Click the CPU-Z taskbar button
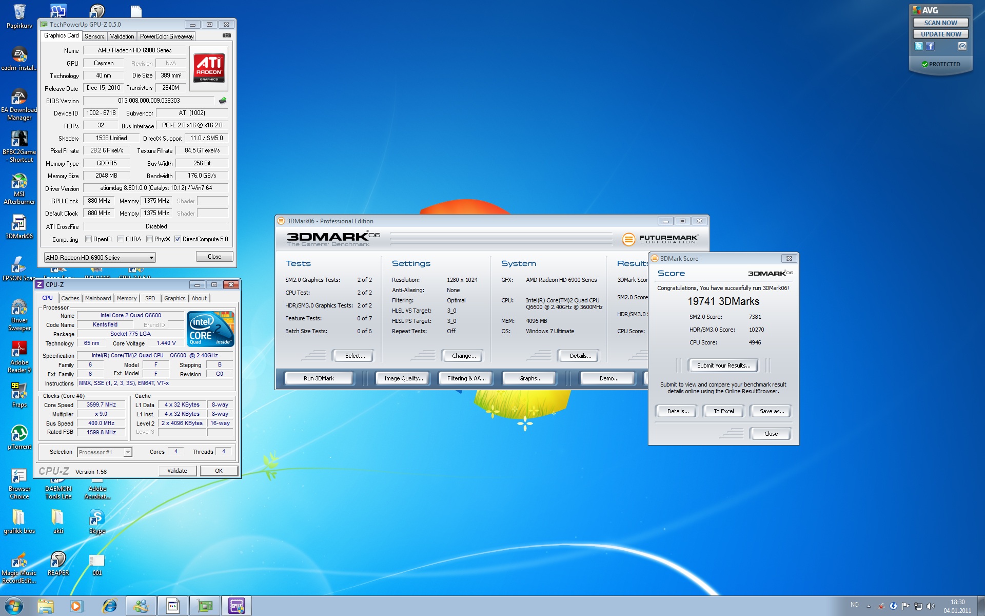The width and height of the screenshot is (985, 616). tap(237, 606)
